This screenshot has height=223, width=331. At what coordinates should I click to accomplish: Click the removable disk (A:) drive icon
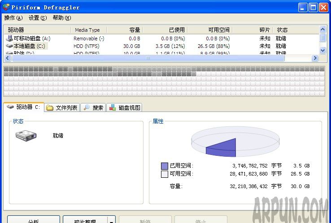pos(9,39)
